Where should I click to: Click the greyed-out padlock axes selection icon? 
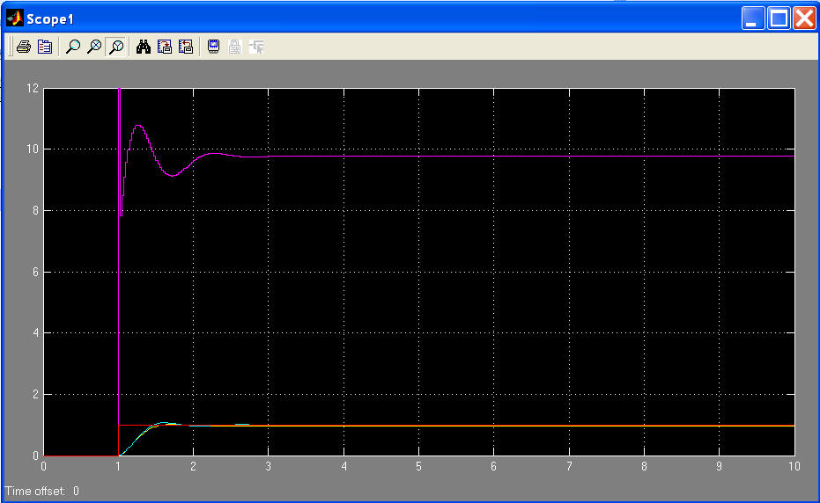235,47
